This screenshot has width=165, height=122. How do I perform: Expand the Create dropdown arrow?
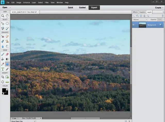coord(163,8)
